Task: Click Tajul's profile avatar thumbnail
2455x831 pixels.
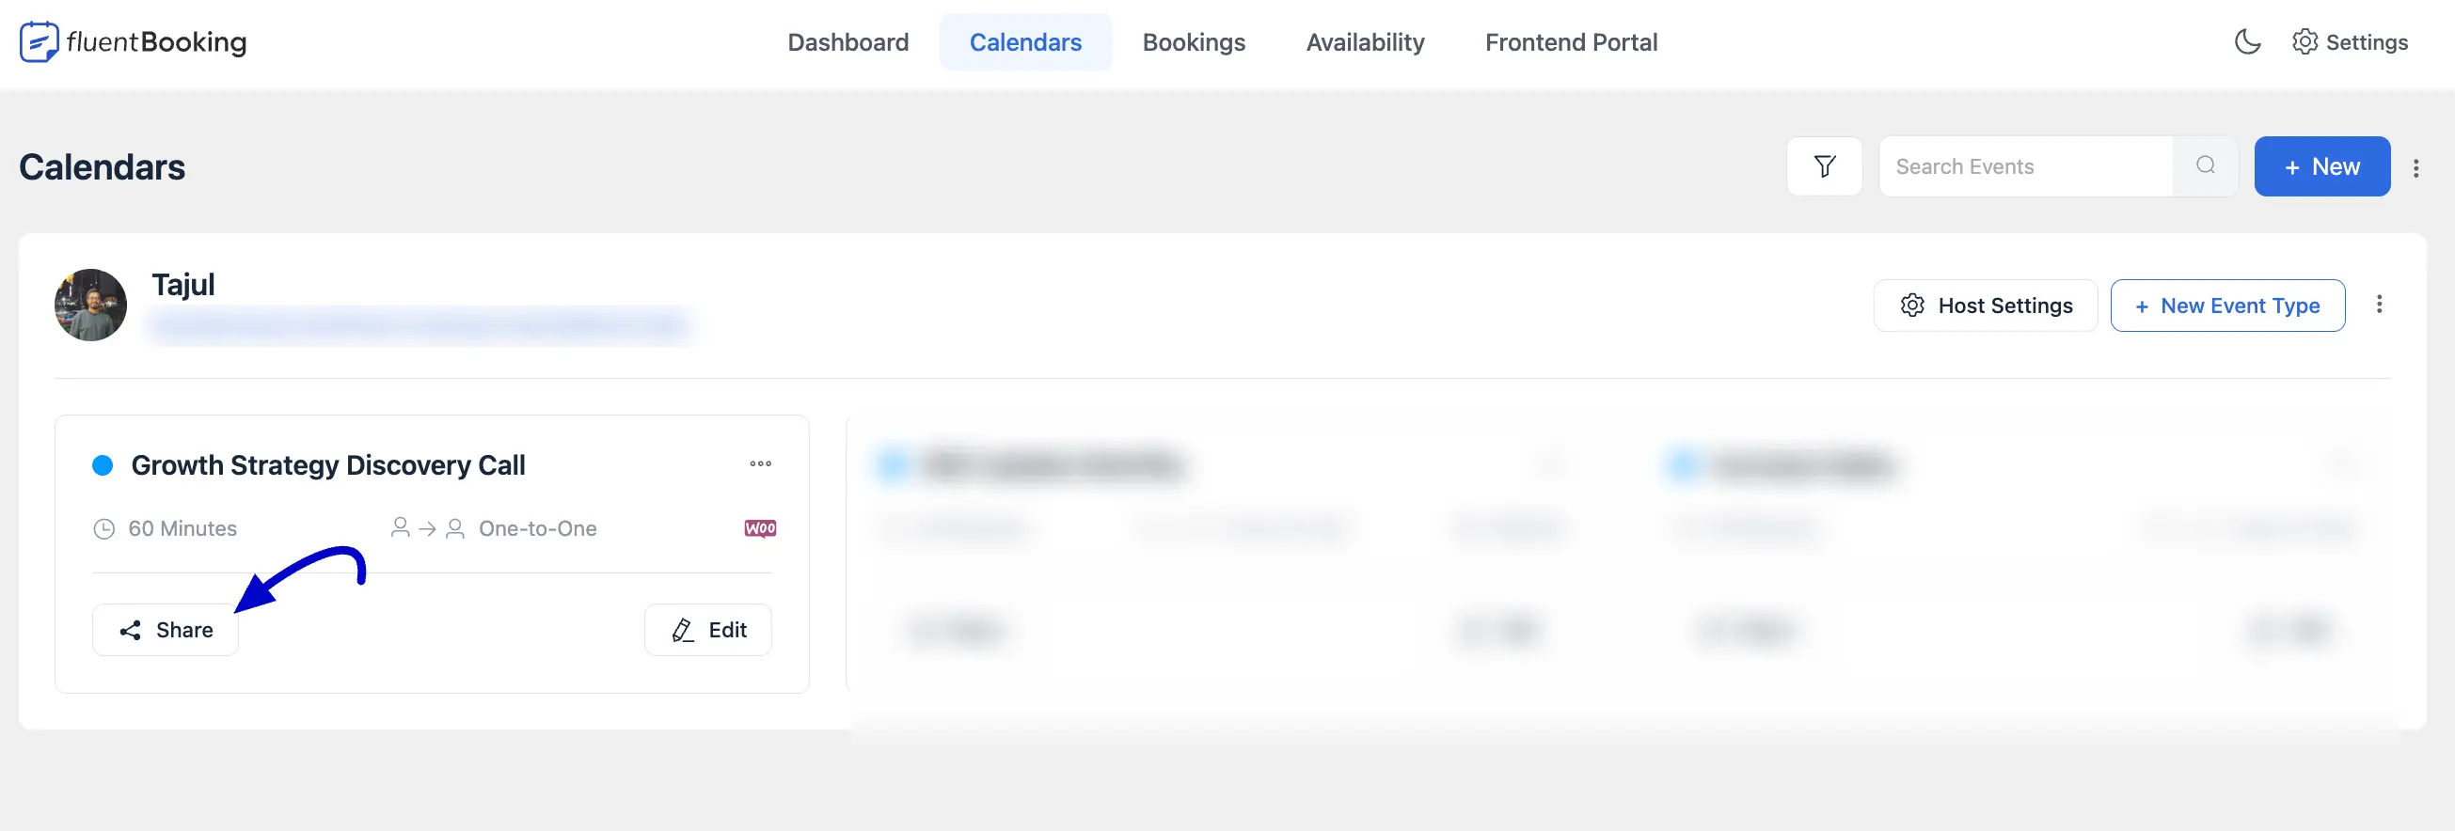Action: pyautogui.click(x=90, y=305)
